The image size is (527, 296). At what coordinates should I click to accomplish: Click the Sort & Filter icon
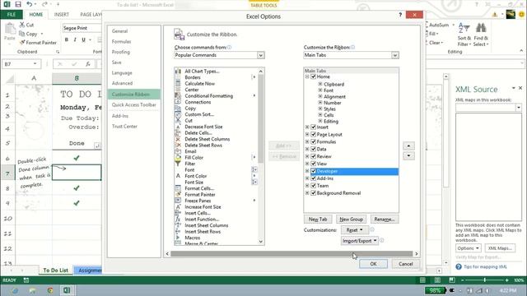tap(464, 28)
